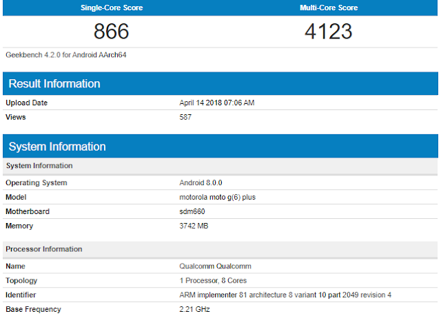Click the Motherboard label

coord(28,211)
